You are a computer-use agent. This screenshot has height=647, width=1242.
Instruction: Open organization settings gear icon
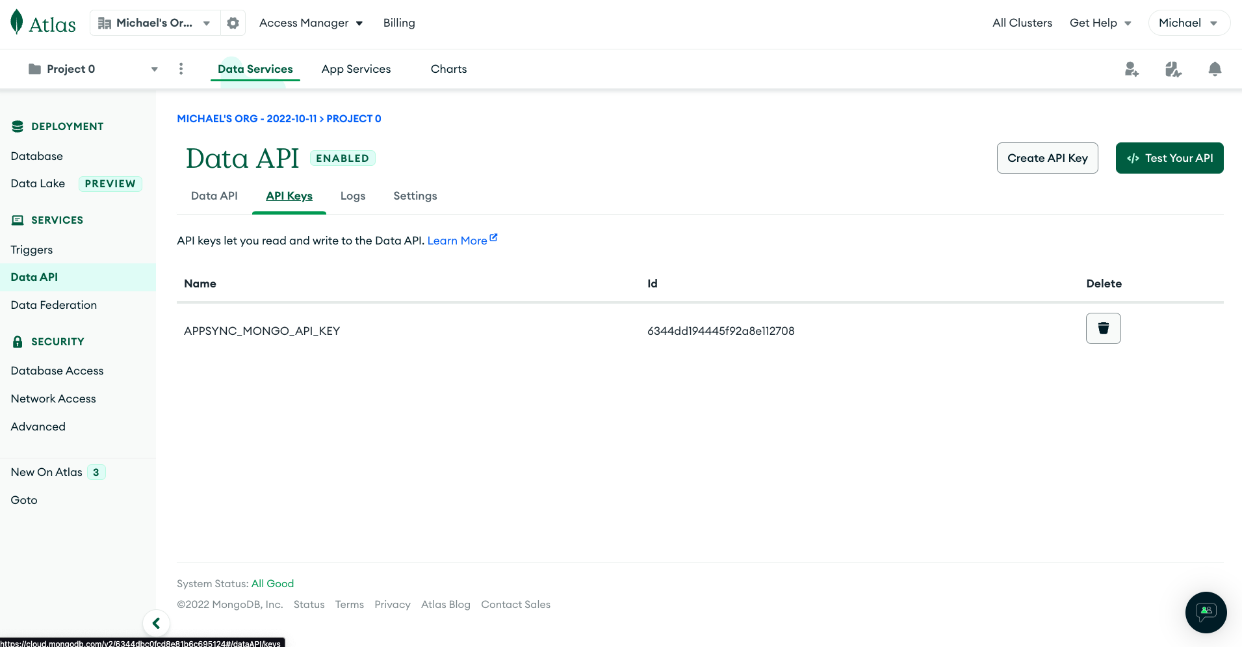(233, 23)
